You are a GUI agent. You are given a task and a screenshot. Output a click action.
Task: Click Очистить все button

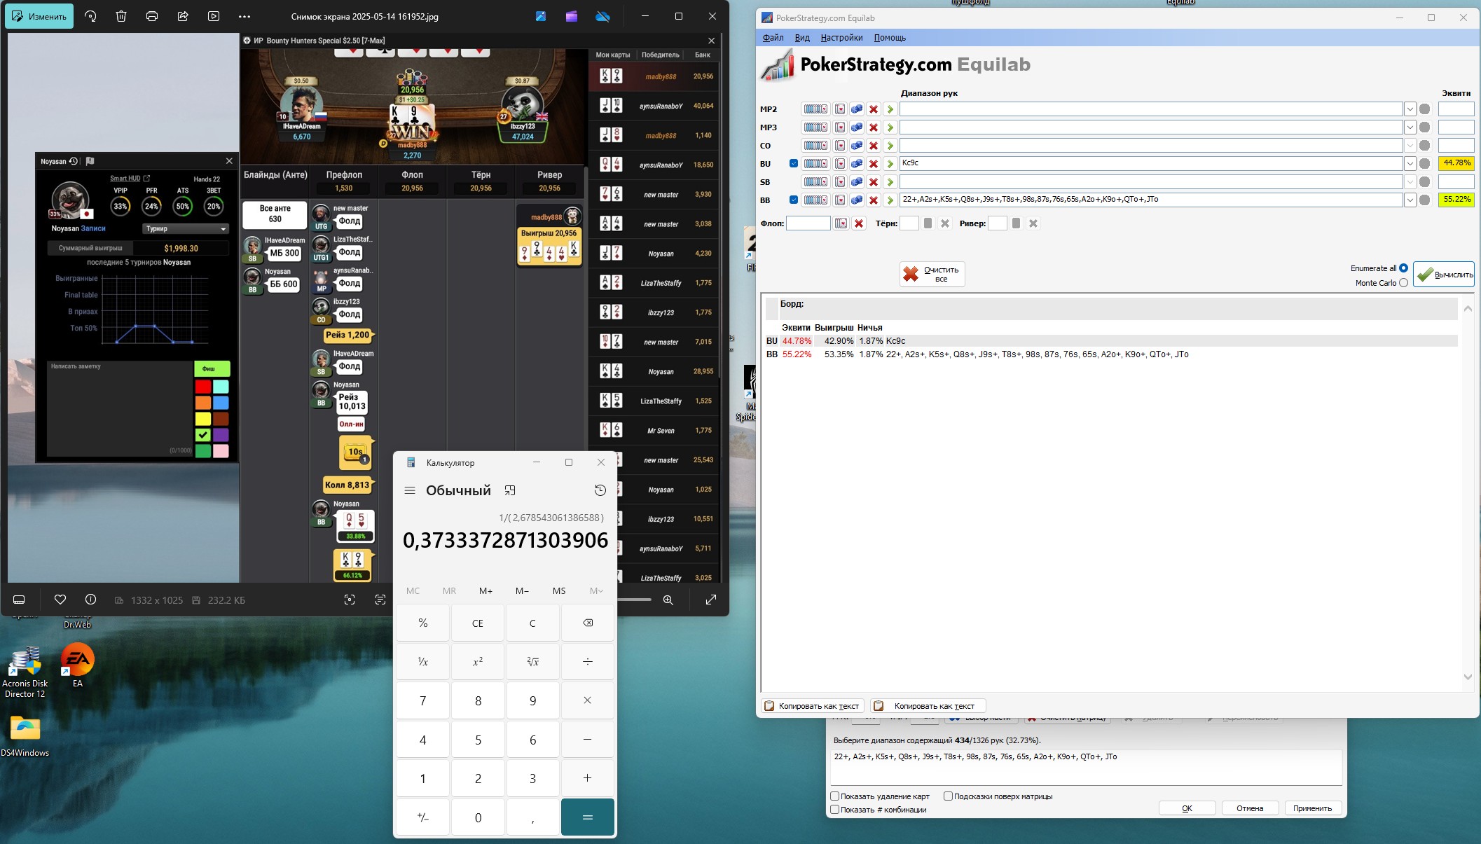(x=932, y=275)
